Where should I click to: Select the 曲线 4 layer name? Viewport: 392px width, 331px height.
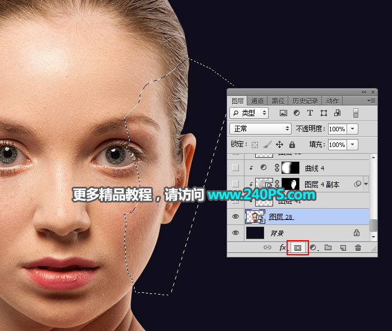click(x=315, y=168)
